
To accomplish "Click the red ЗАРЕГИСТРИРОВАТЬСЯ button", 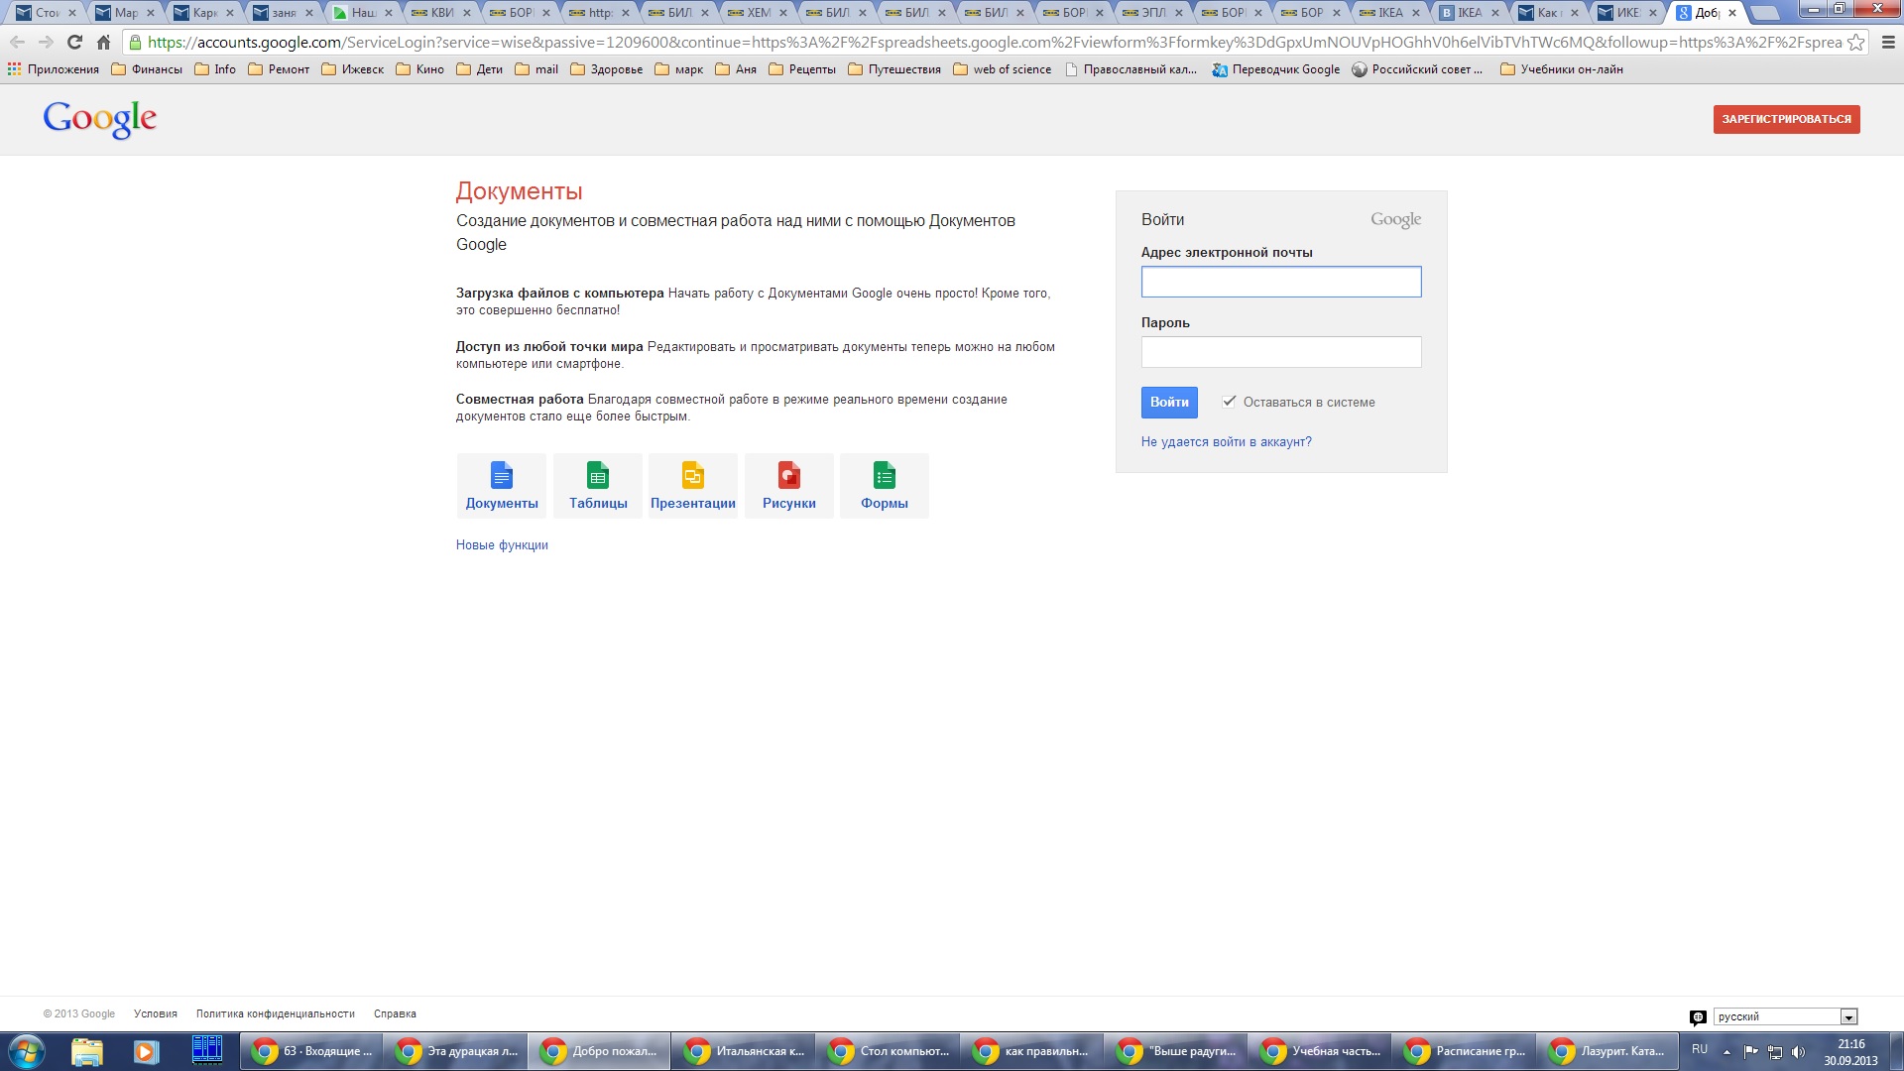I will [1786, 119].
